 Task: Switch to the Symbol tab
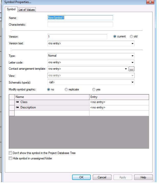click(11, 9)
